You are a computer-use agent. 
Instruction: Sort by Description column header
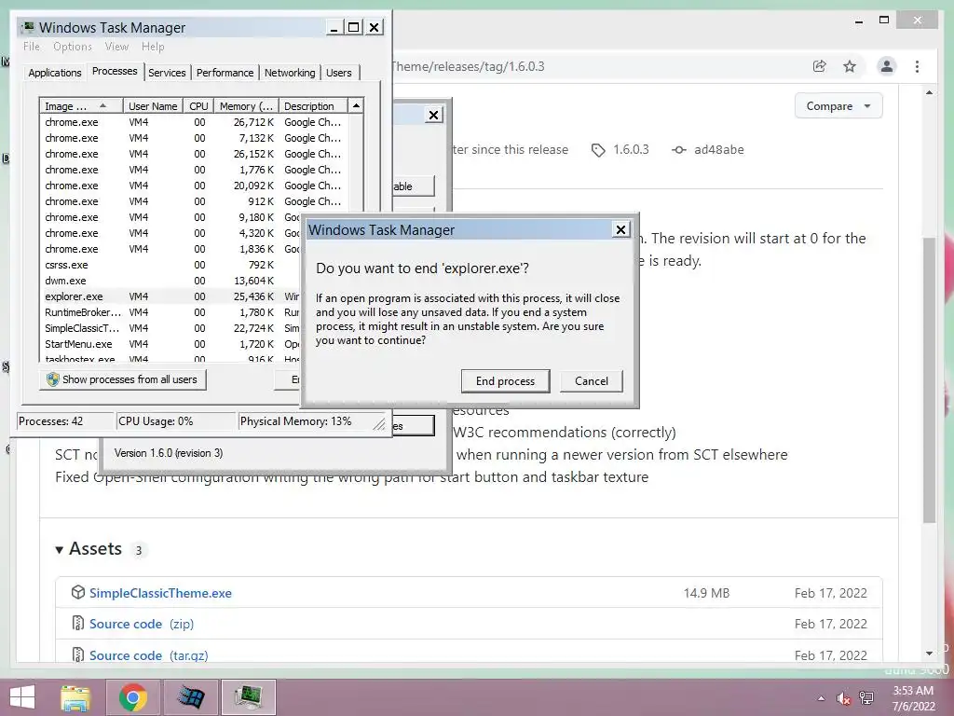(x=313, y=106)
